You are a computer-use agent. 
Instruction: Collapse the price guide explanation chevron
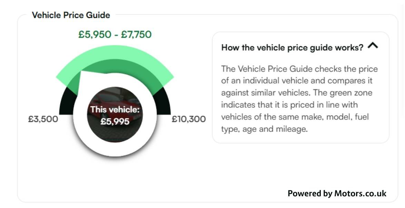point(373,46)
